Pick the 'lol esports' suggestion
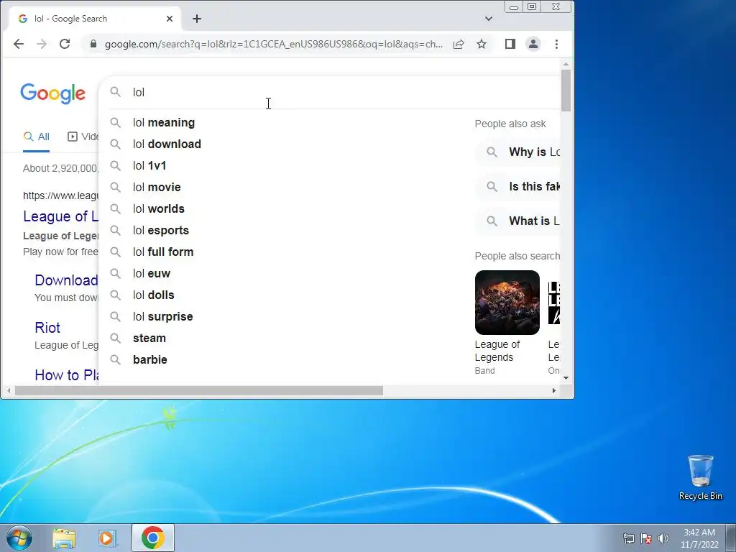The height and width of the screenshot is (552, 736). click(329, 231)
